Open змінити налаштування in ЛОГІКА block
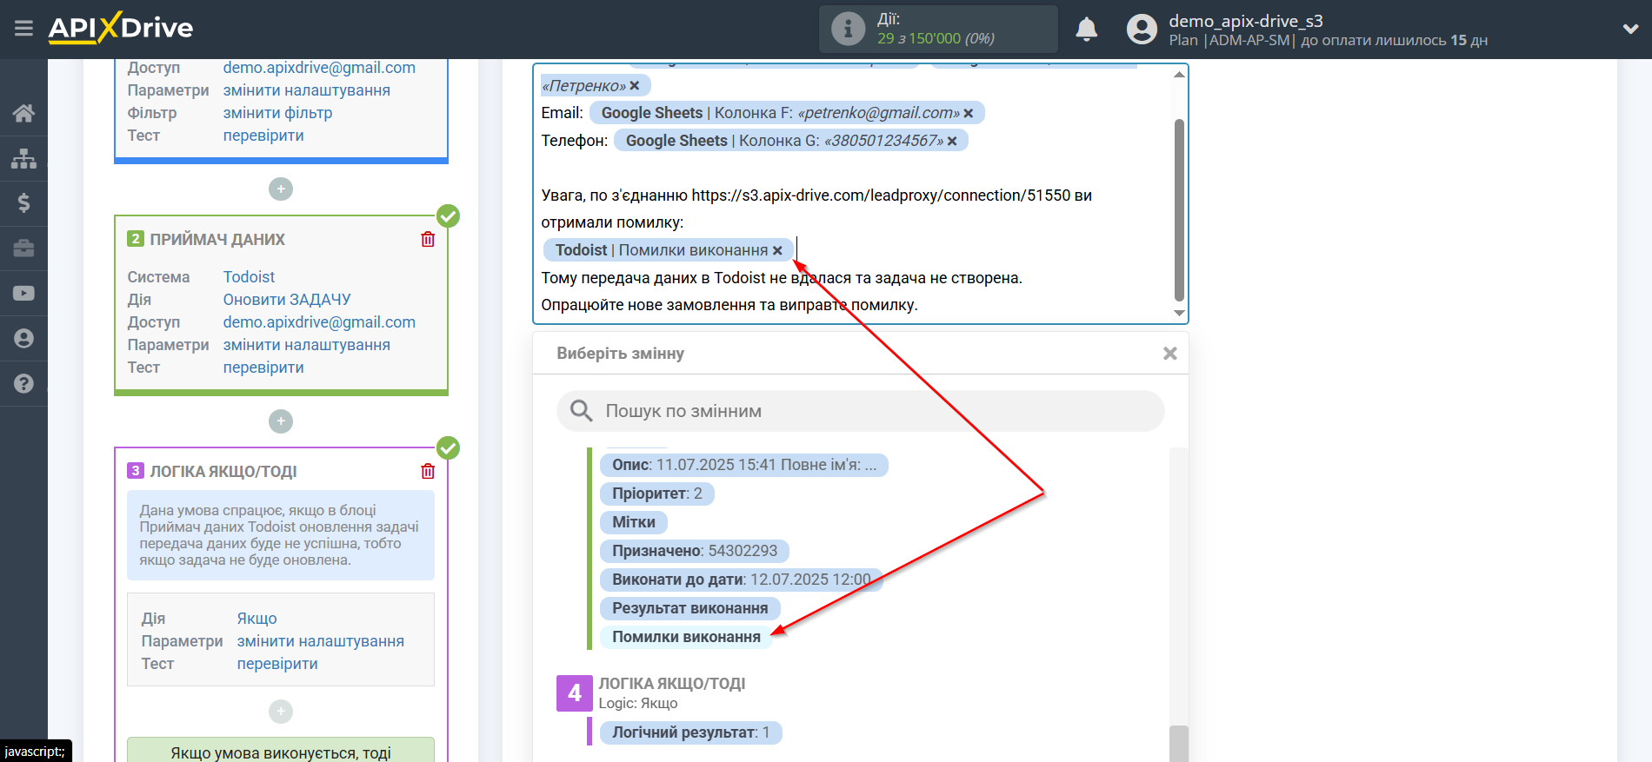 (321, 641)
